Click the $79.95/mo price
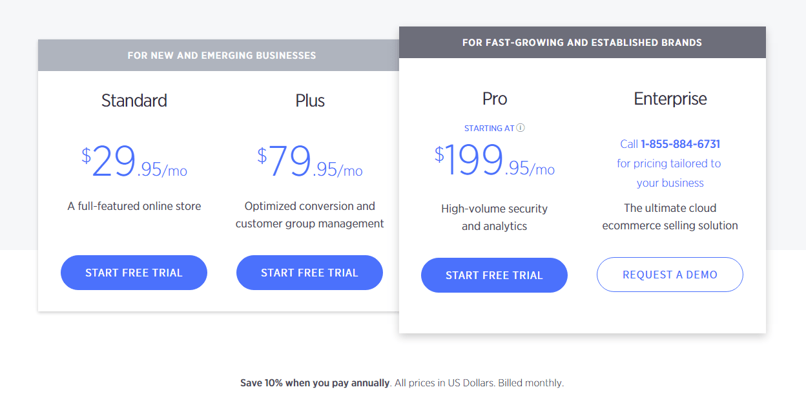 point(310,162)
